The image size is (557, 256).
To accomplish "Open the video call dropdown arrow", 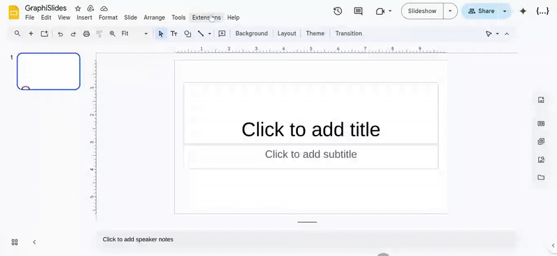I will [390, 11].
